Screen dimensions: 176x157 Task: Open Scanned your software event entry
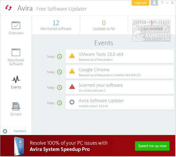tap(120, 87)
